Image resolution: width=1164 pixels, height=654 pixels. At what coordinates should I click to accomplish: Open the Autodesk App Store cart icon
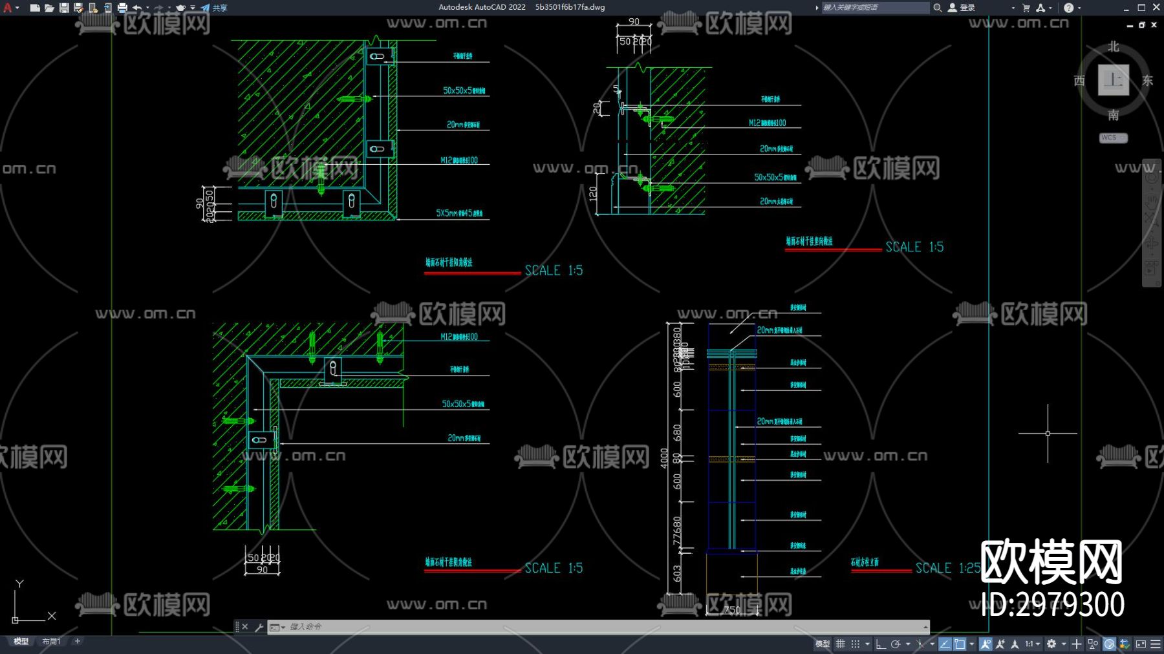click(x=1026, y=8)
